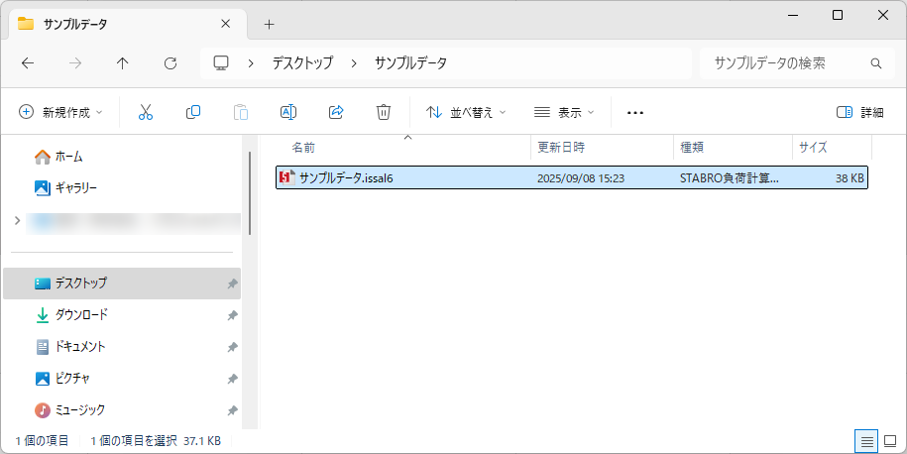Open the 表示 view dropdown
This screenshot has height=454, width=907.
coord(564,112)
